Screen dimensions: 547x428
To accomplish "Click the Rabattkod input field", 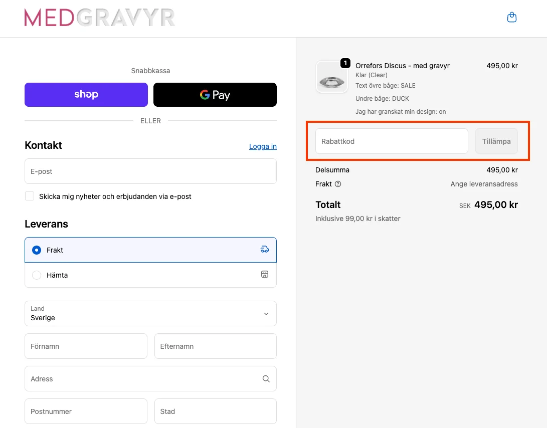I will pyautogui.click(x=391, y=141).
